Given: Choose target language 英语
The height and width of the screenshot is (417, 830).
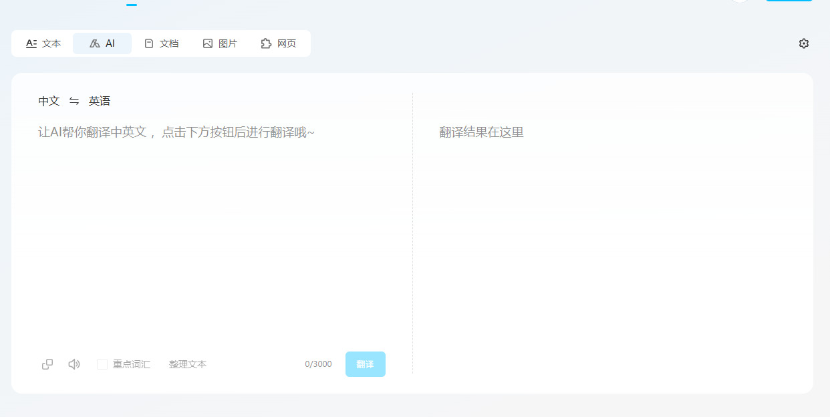Looking at the screenshot, I should pyautogui.click(x=100, y=101).
